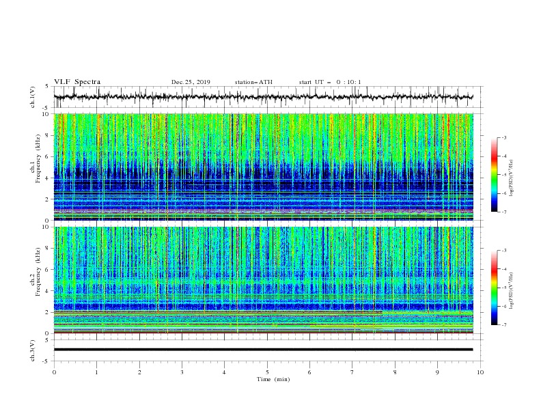This screenshot has height=418, width=541.
Task: Click inside the ch.1 spectrogram plot
Action: (263, 167)
